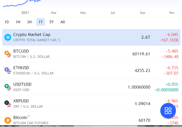The width and height of the screenshot is (182, 127).
Task: Select the active 1Y range tab
Action: tap(41, 22)
